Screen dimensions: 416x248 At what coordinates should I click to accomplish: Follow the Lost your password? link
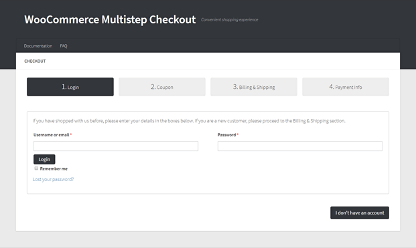coord(53,179)
